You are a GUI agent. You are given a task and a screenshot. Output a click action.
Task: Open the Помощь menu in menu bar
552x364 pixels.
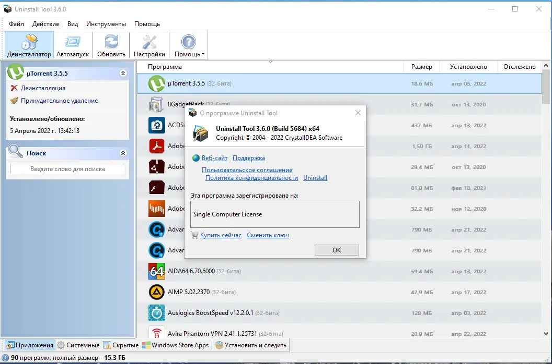pyautogui.click(x=147, y=24)
